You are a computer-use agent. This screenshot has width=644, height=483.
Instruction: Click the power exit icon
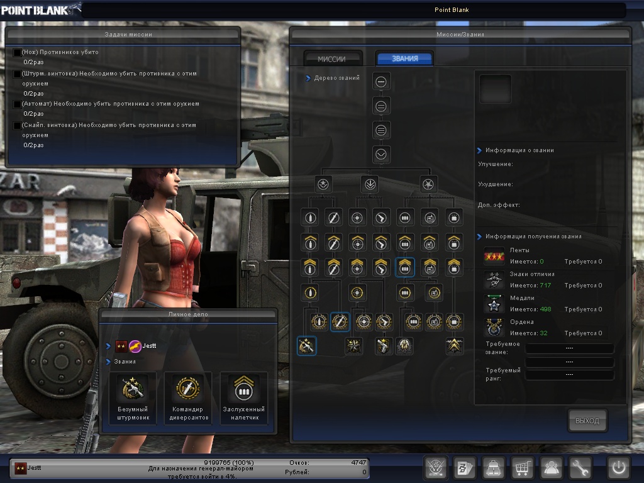(619, 467)
